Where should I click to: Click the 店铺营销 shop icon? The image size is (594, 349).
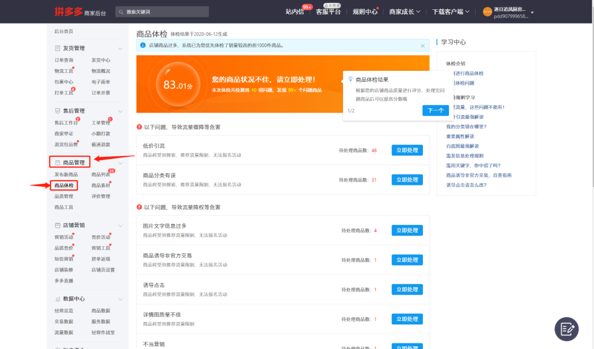[58, 226]
